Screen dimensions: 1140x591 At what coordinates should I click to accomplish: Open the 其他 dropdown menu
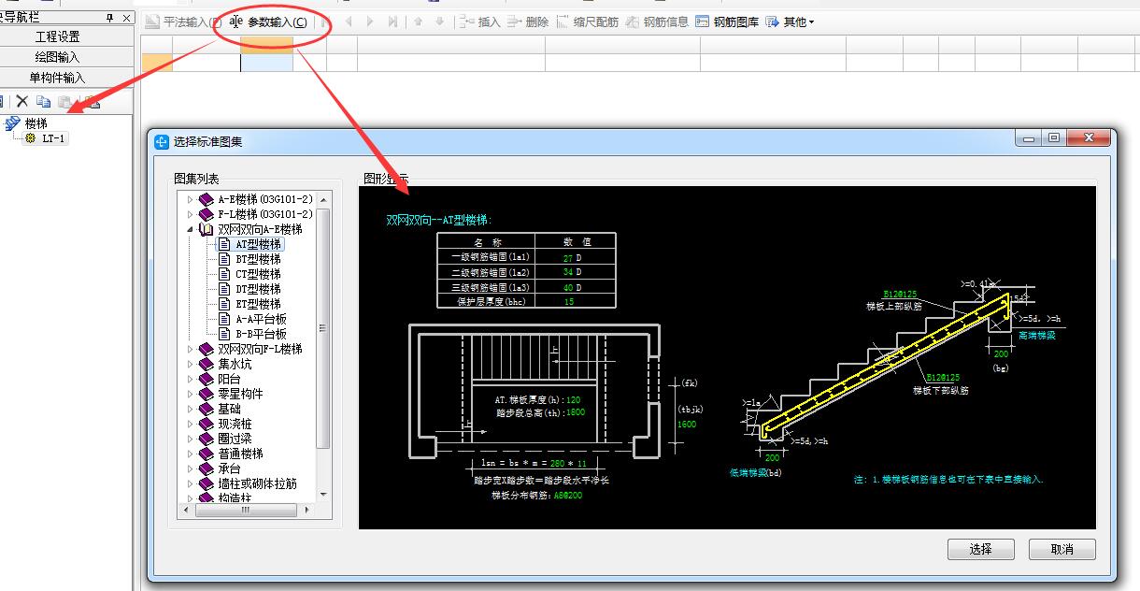click(791, 22)
